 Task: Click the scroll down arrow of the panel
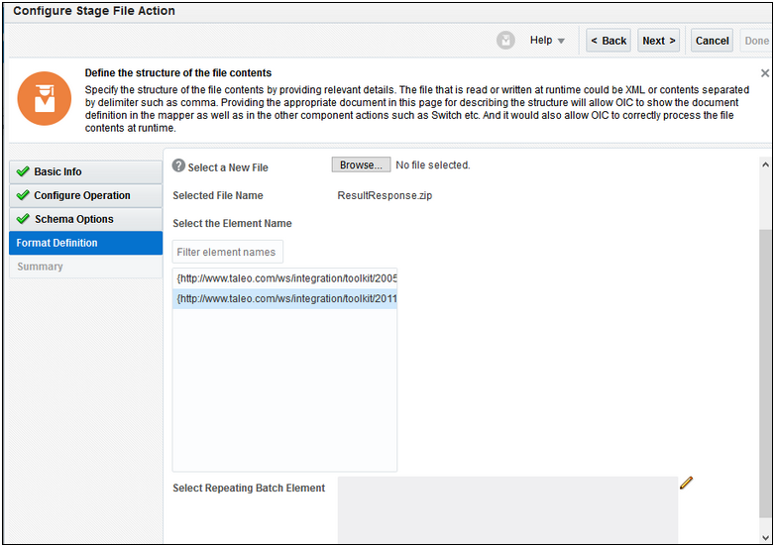[x=765, y=538]
